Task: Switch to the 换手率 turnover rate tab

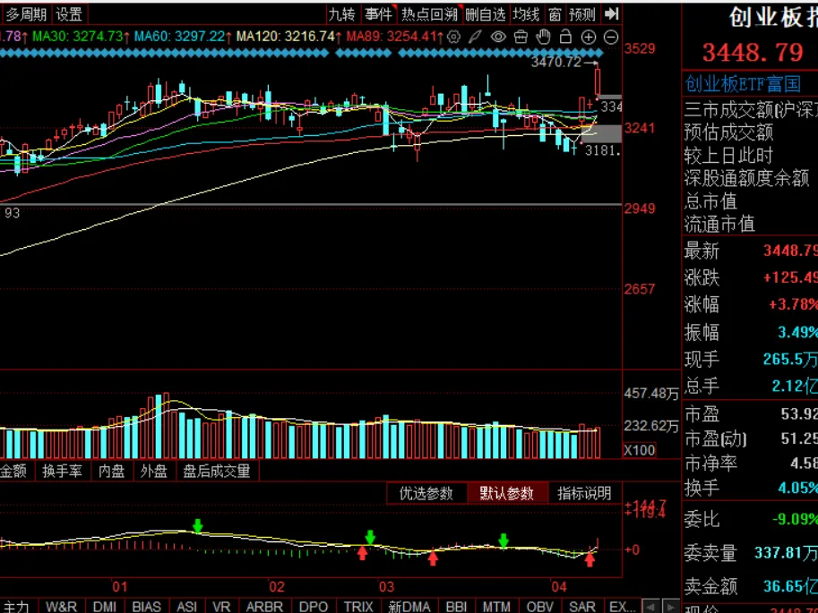Action: (62, 472)
